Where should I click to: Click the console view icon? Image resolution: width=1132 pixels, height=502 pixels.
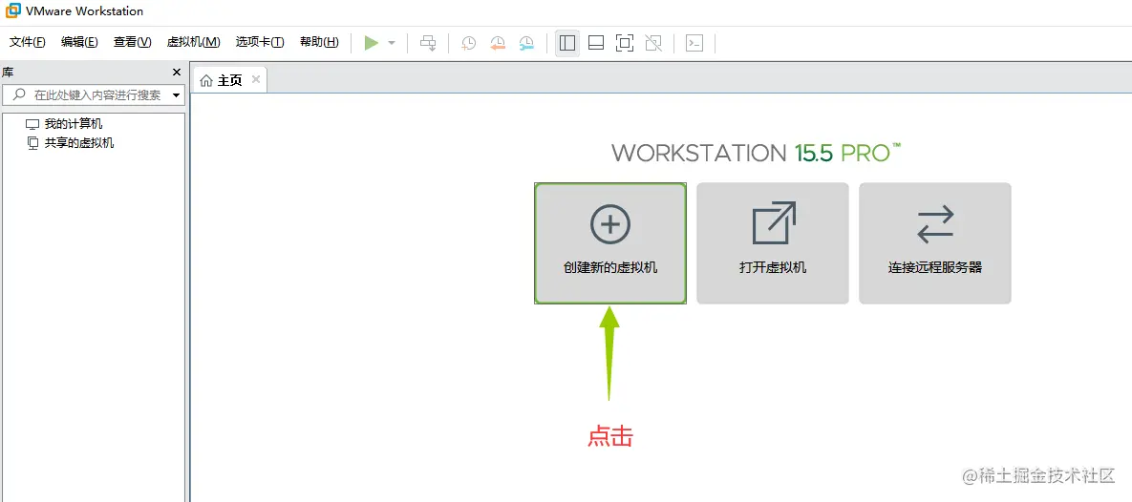[x=694, y=43]
